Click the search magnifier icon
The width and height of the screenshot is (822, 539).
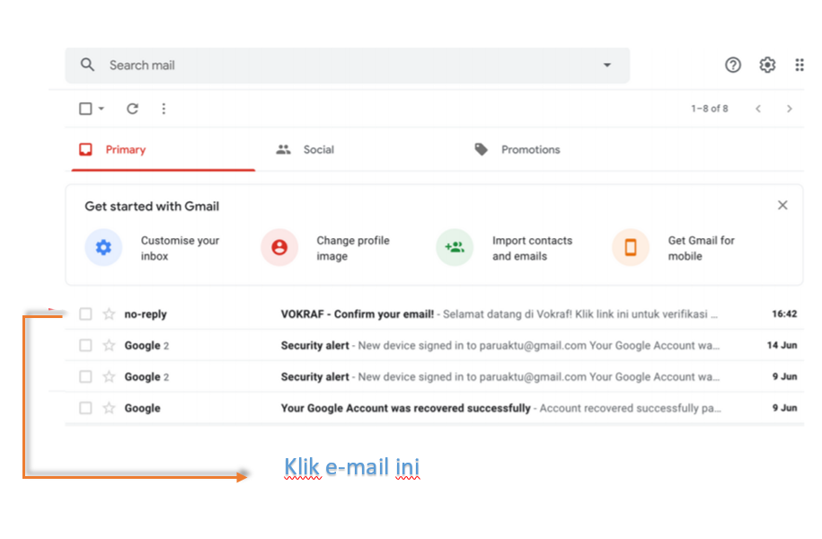(x=87, y=65)
